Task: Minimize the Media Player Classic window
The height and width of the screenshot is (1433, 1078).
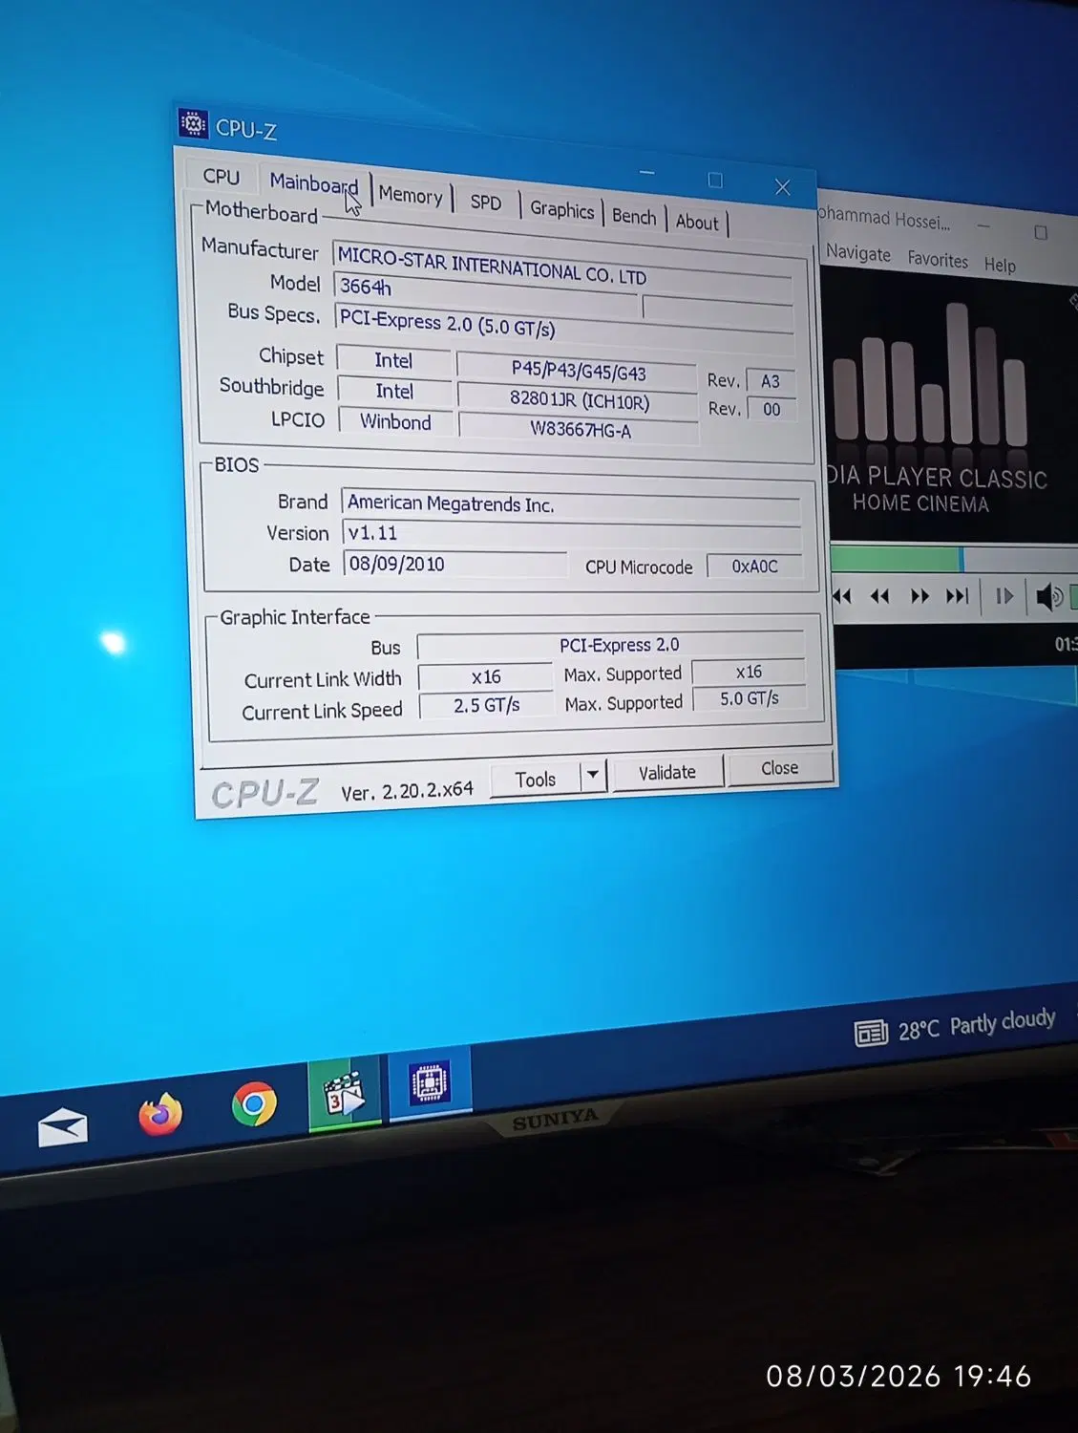Action: click(x=983, y=227)
